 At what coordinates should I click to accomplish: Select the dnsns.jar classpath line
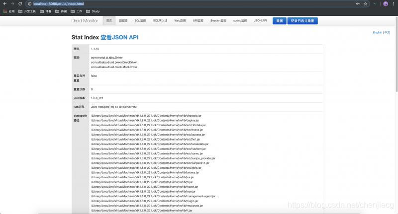pyautogui.click(x=147, y=130)
